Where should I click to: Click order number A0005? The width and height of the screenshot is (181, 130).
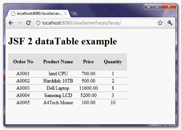(x=23, y=102)
